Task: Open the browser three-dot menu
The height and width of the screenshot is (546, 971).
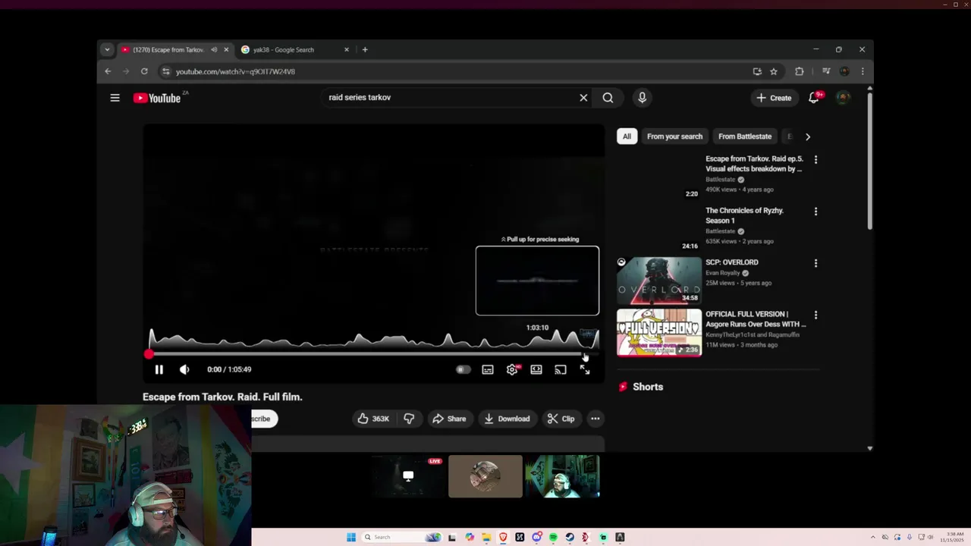Action: tap(863, 71)
